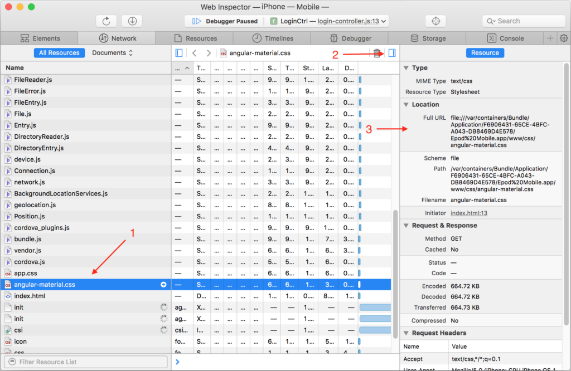Click the reload page icon
The height and width of the screenshot is (371, 571).
106,21
